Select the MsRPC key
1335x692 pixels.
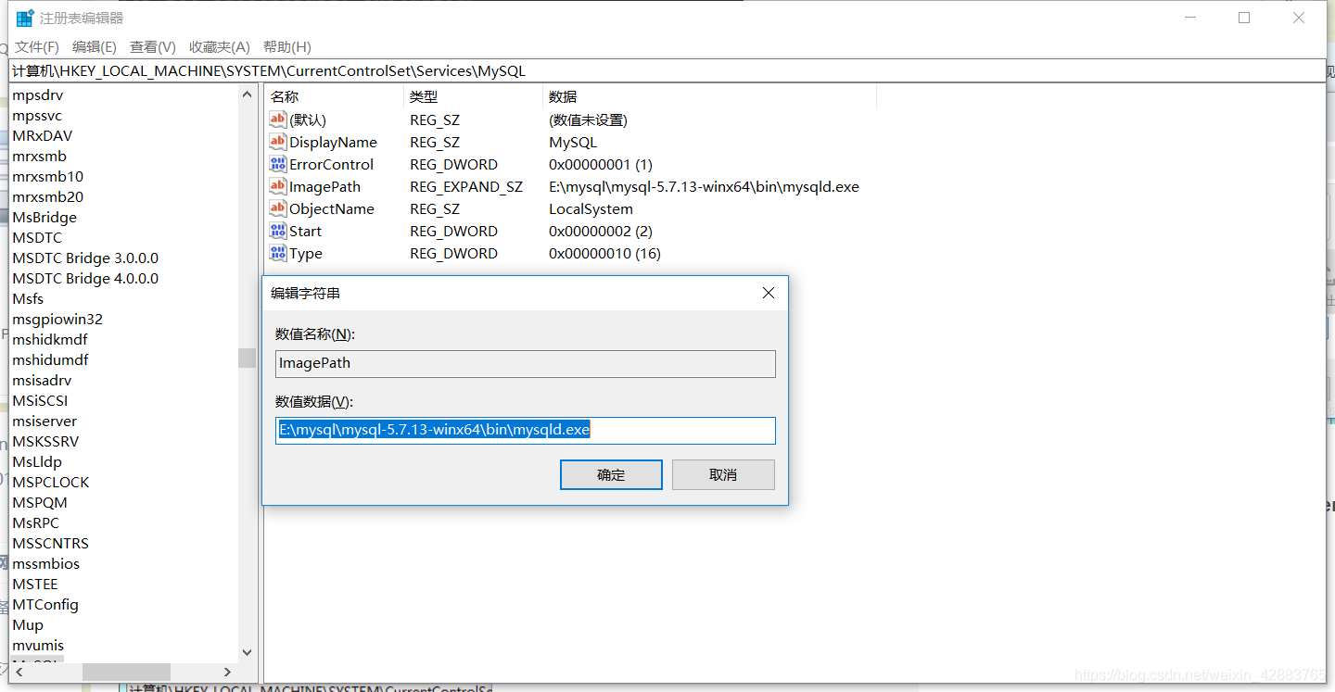point(35,522)
